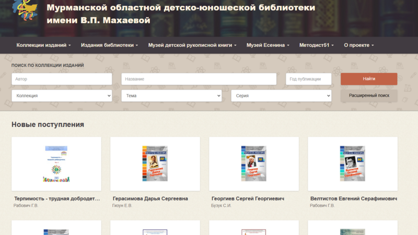Click the library logo icon in header

click(25, 9)
